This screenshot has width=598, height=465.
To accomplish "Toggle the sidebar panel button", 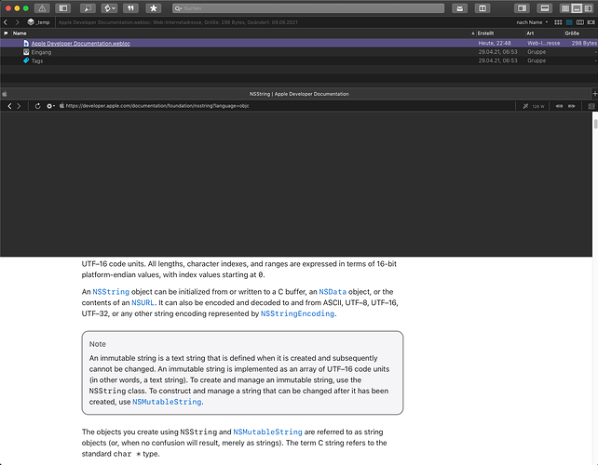I will click(63, 8).
